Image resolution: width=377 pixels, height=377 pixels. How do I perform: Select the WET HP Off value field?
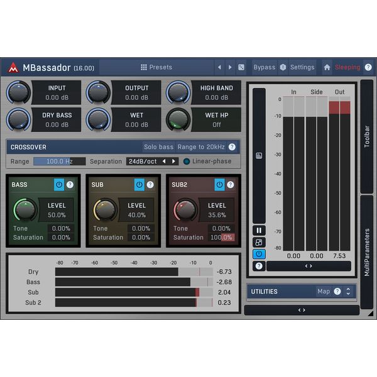217,125
